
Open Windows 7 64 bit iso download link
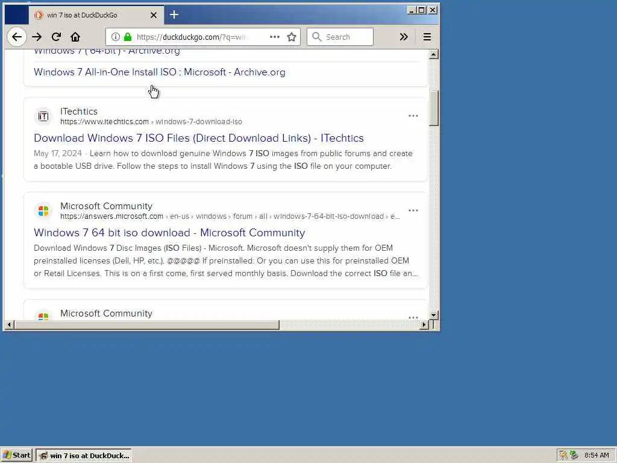point(169,233)
